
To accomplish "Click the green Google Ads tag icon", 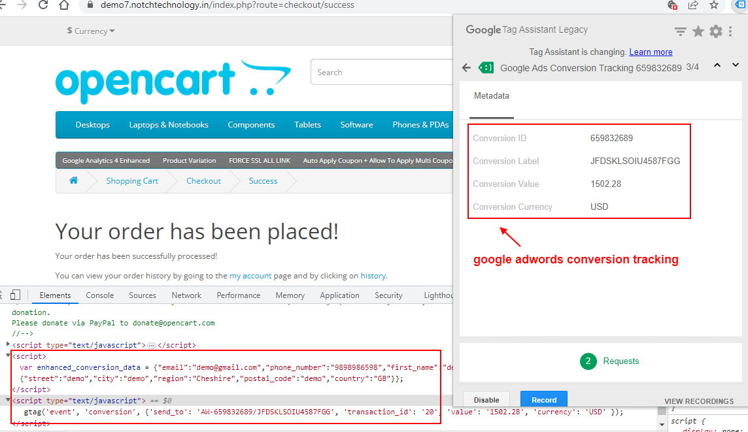I will tap(486, 68).
